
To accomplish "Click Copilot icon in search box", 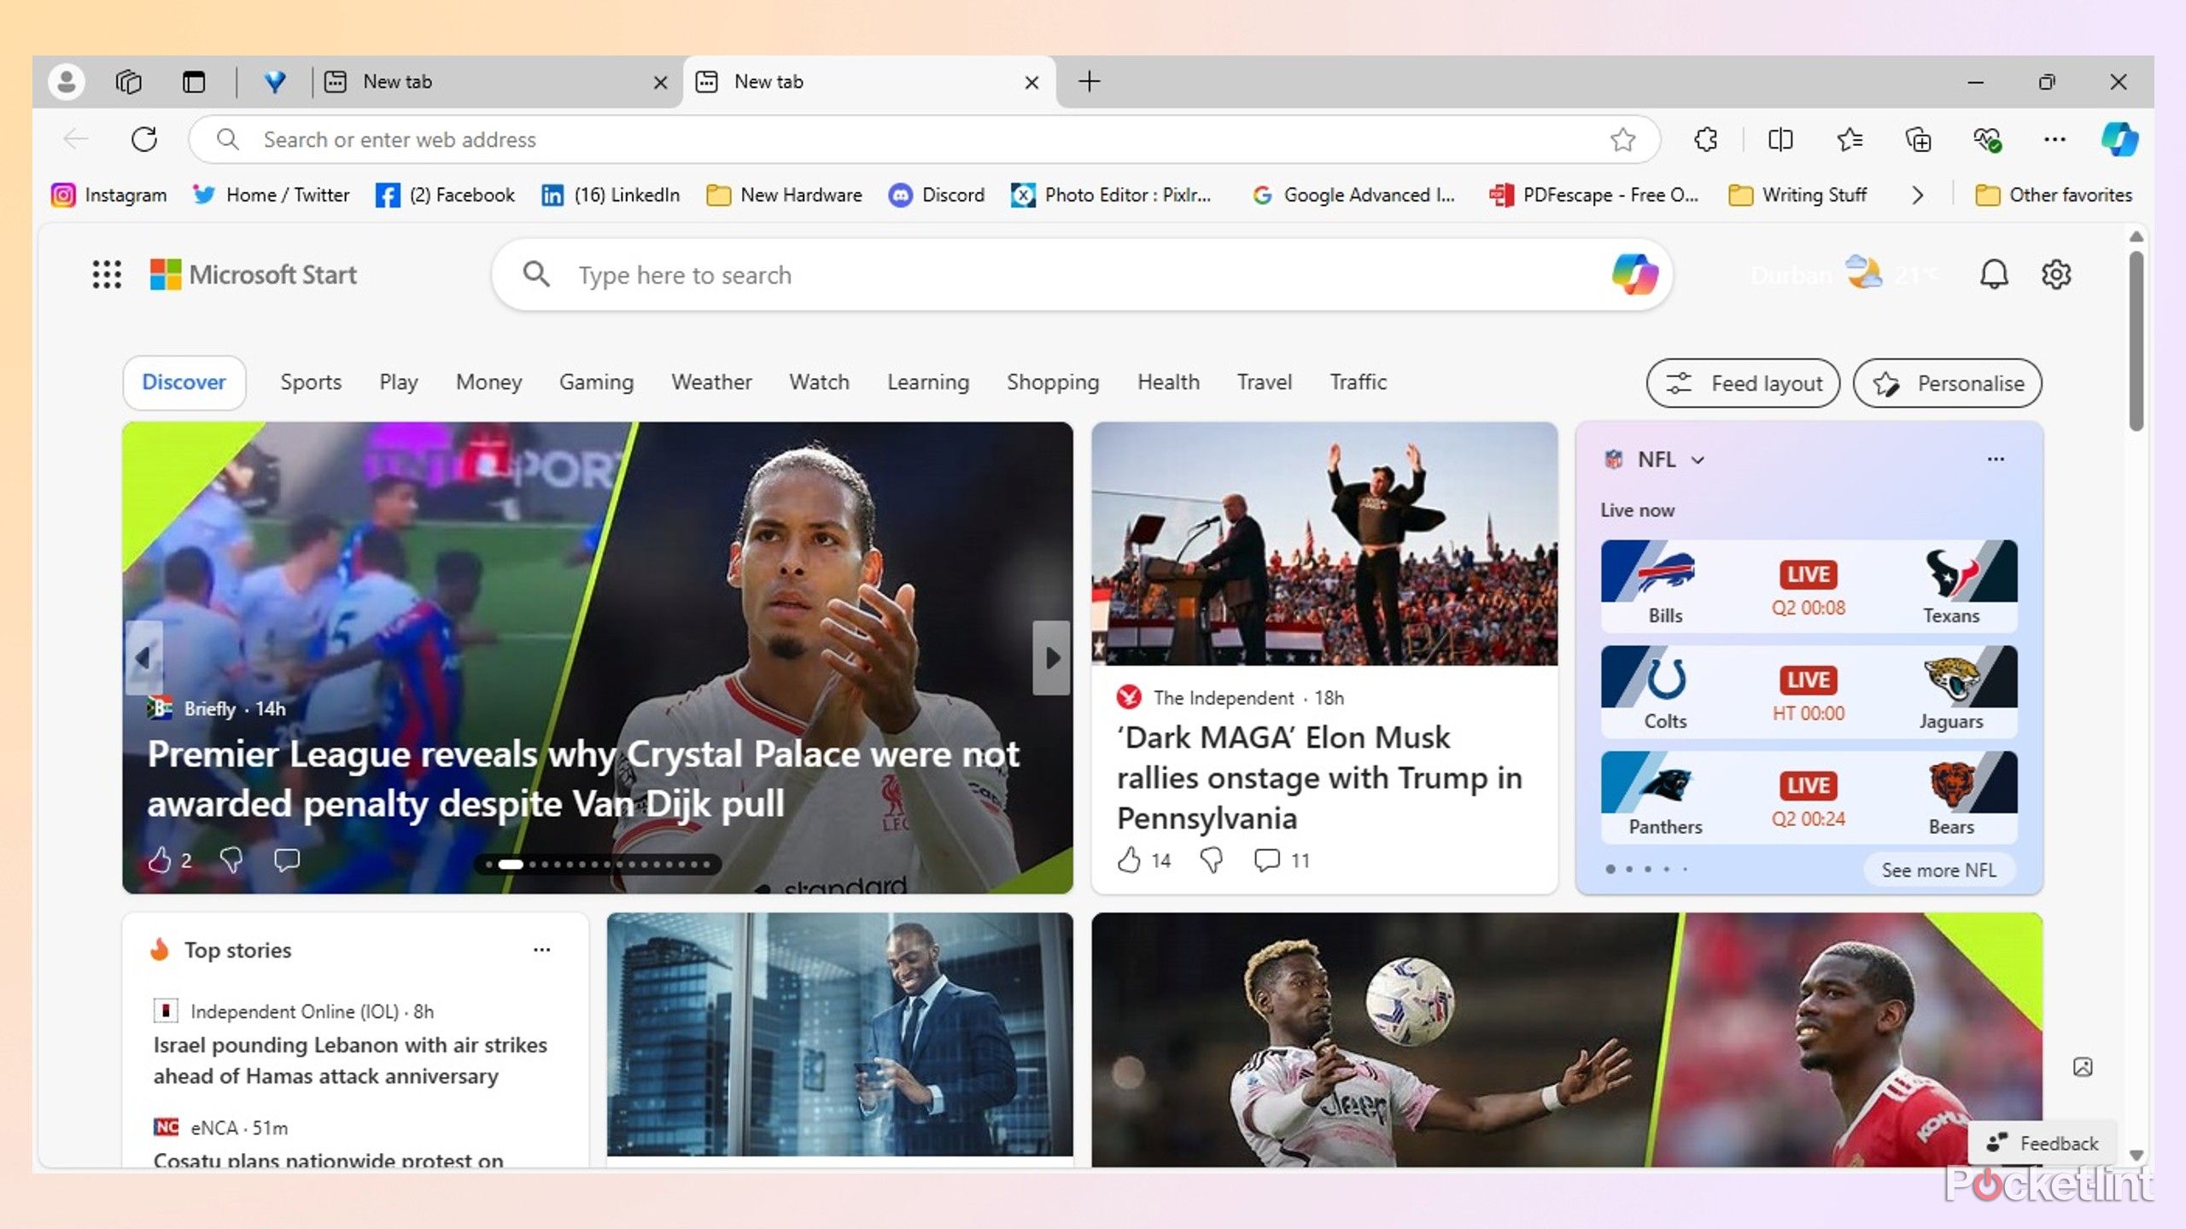I will click(x=1634, y=275).
